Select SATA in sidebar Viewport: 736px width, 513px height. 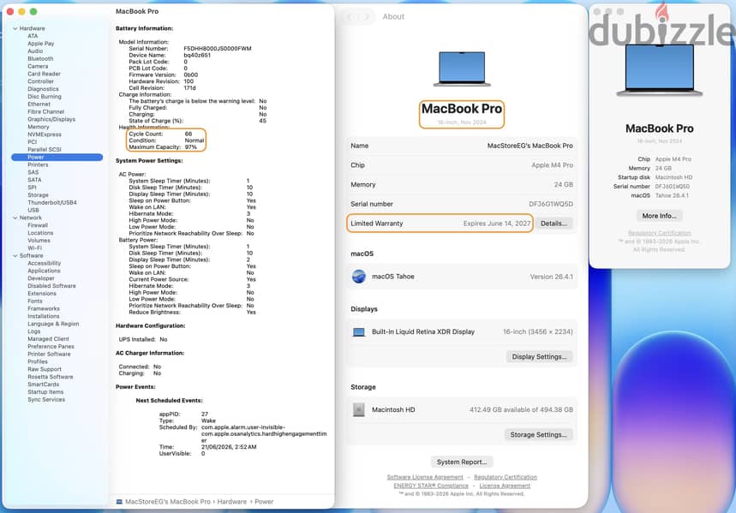pos(34,180)
